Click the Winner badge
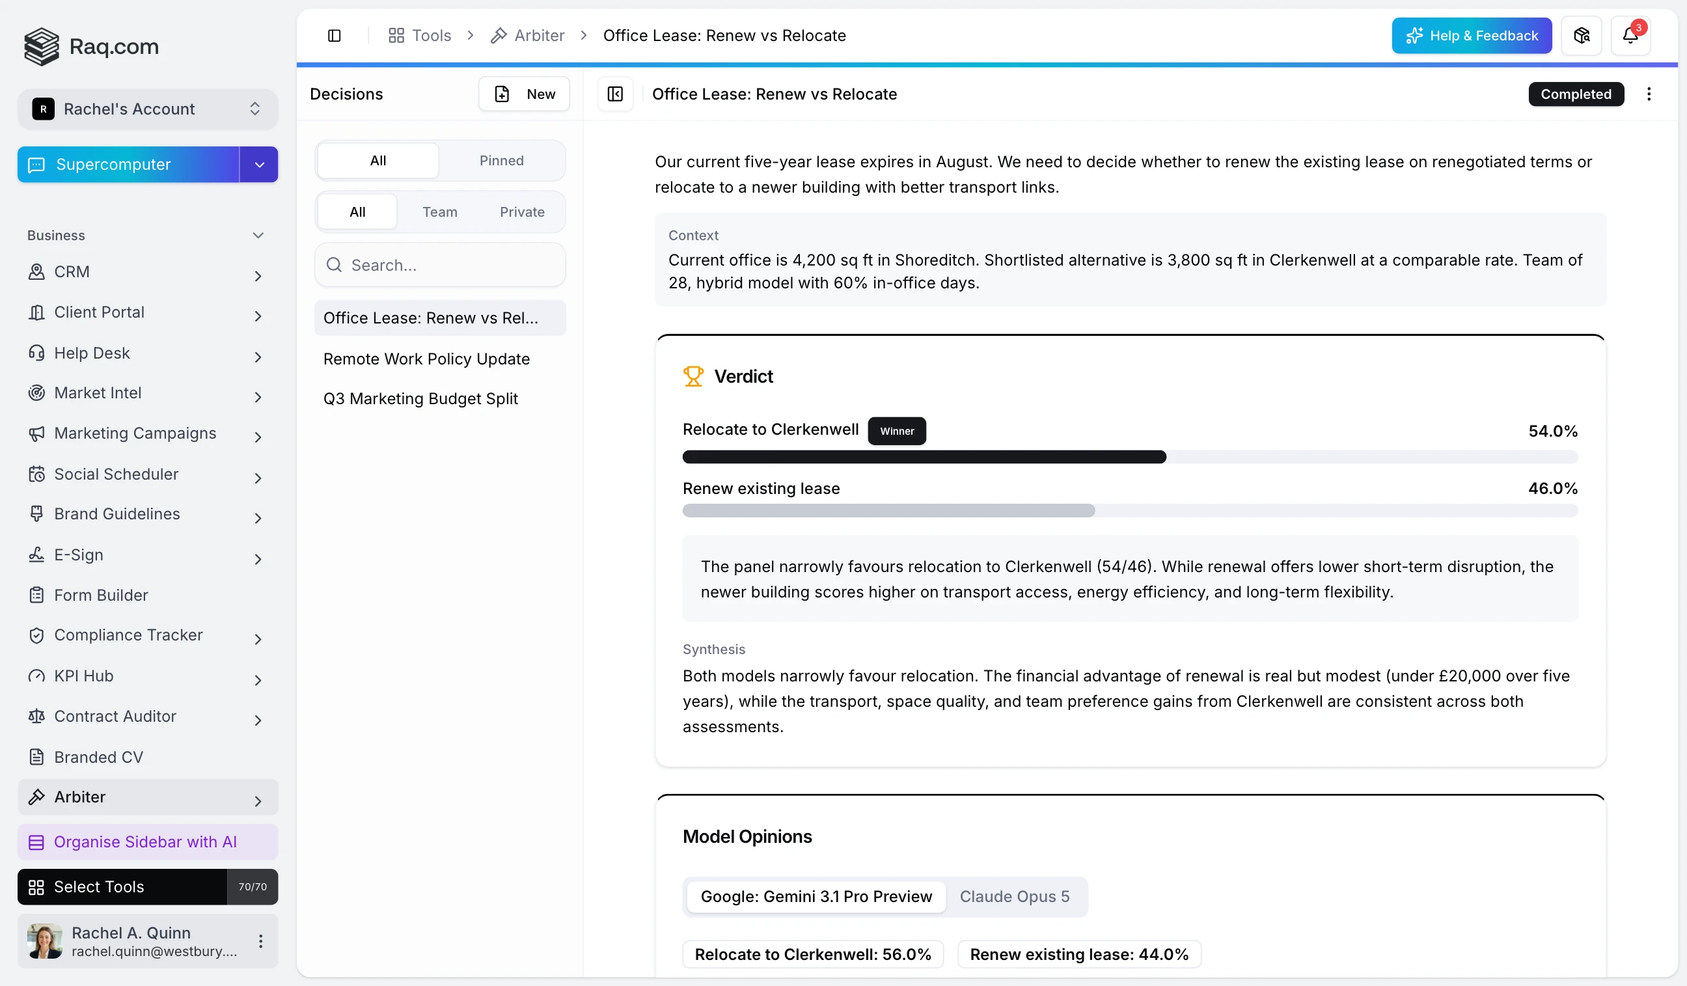 [896, 431]
